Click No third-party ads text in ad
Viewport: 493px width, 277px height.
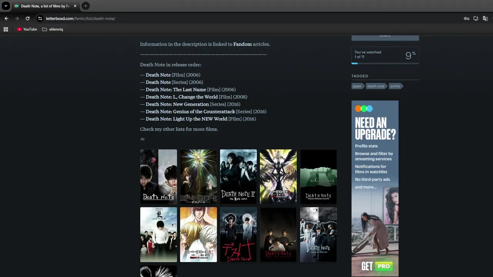[x=372, y=180]
